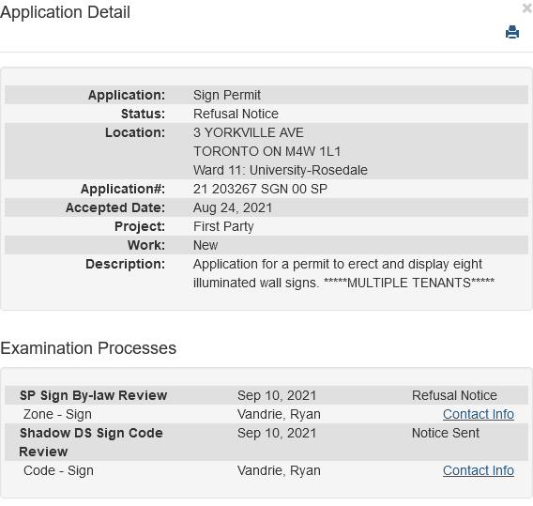
Task: Click the SP Sign By-law Review title
Action: pyautogui.click(x=93, y=395)
